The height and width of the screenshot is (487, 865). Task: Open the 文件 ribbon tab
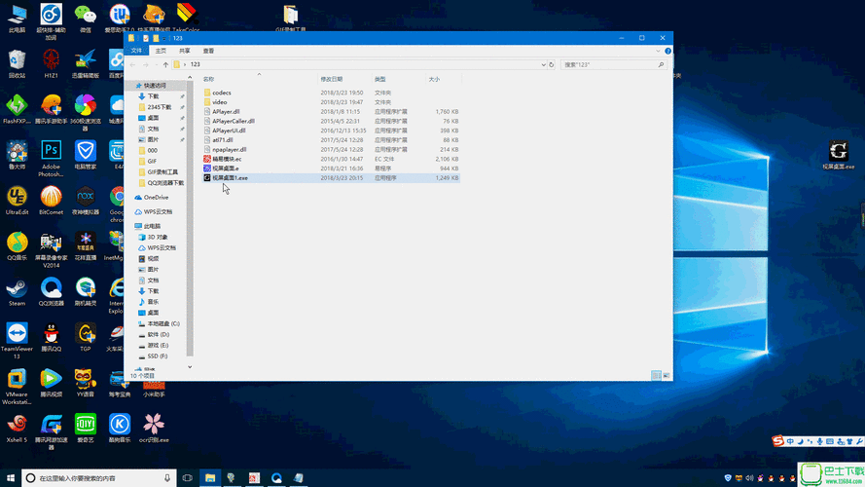click(x=136, y=51)
